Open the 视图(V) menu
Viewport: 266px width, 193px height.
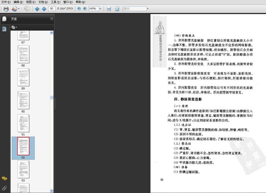pyautogui.click(x=29, y=2)
